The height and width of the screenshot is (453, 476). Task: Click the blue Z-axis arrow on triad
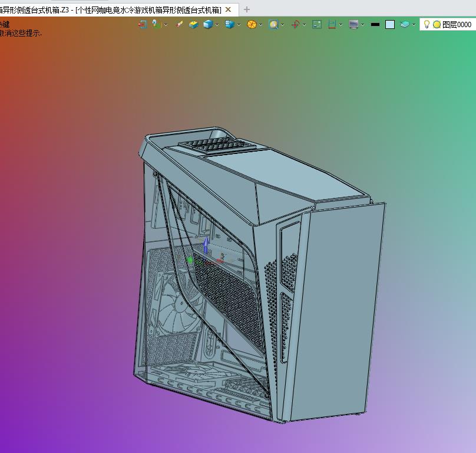[x=206, y=245]
